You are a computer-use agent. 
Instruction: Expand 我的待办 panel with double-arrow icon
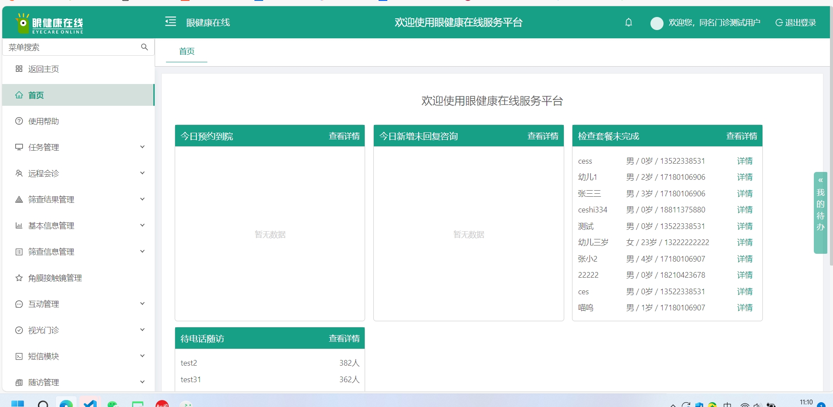pos(820,180)
